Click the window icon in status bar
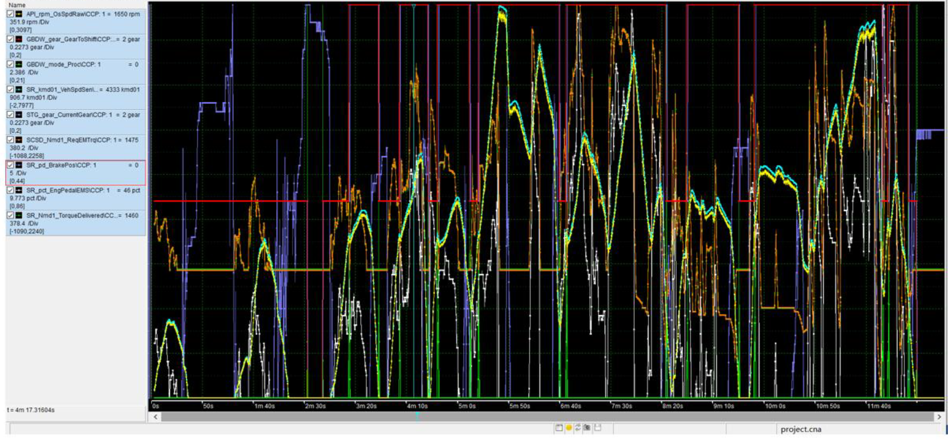The image size is (952, 440). (559, 428)
